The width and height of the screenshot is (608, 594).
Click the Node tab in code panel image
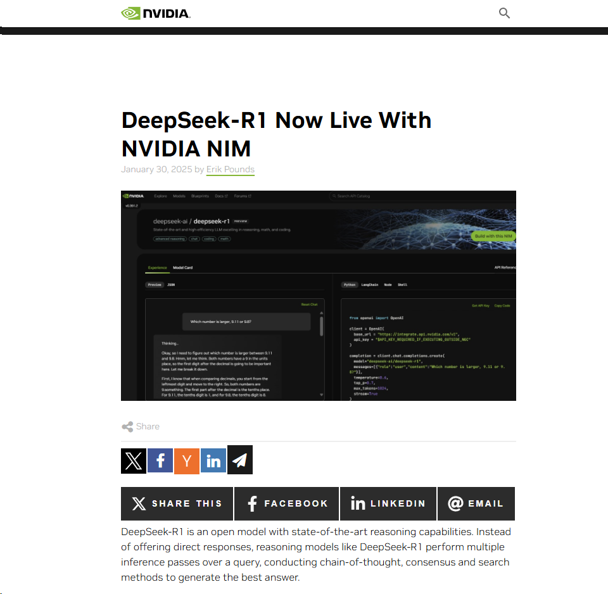[388, 285]
